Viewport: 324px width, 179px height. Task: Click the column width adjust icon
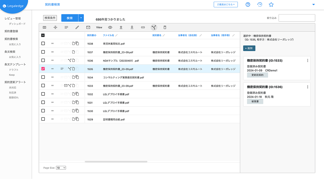click(x=55, y=27)
